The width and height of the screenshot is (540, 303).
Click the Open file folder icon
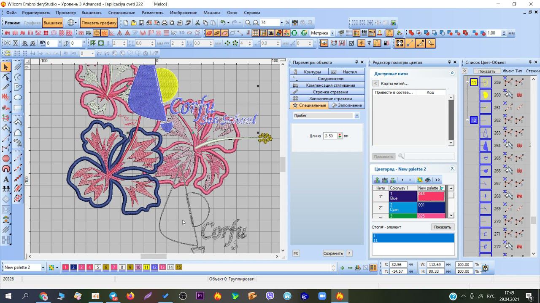point(134,23)
